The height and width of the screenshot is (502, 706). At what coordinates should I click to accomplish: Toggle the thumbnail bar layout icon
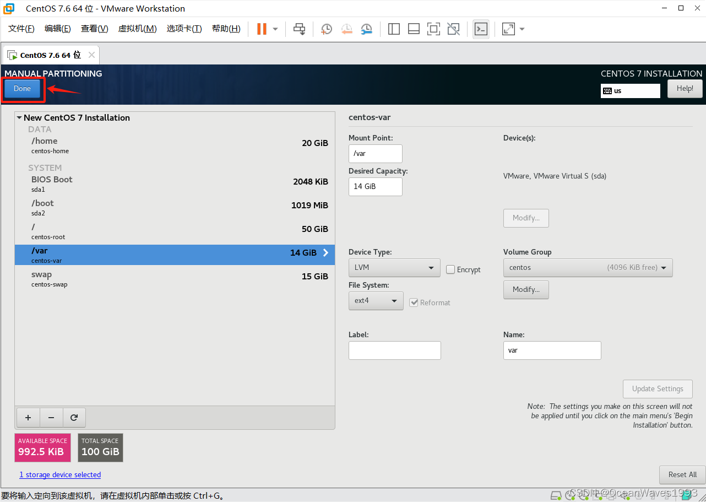[414, 29]
